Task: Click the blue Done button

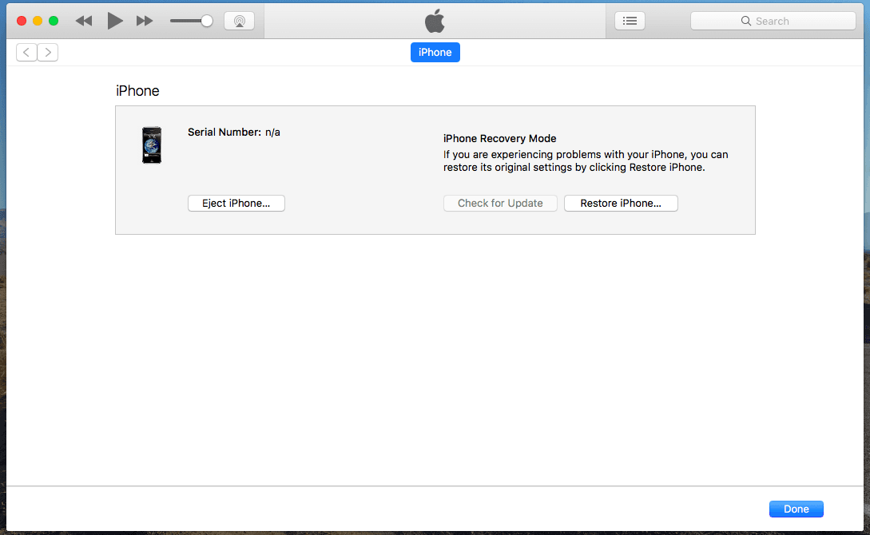Action: tap(797, 509)
